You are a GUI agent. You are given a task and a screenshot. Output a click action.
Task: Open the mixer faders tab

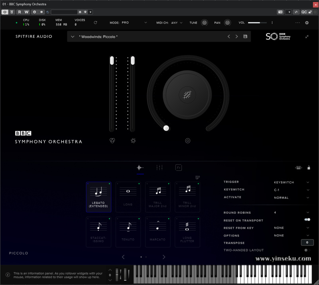pos(159,168)
